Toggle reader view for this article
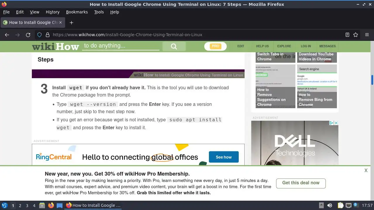This screenshot has height=210, width=374. point(347,35)
